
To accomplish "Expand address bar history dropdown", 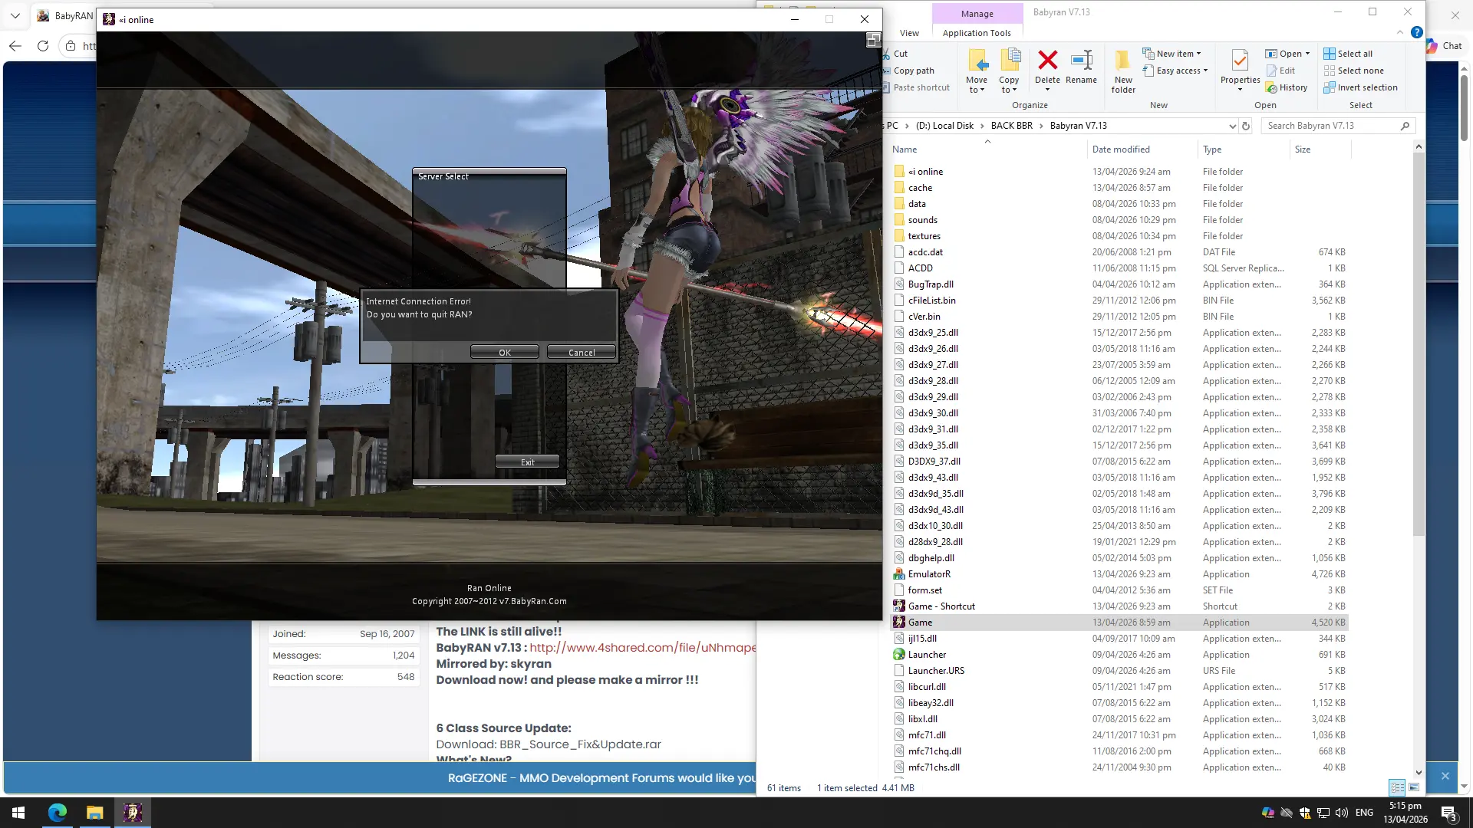I will 1232,126.
